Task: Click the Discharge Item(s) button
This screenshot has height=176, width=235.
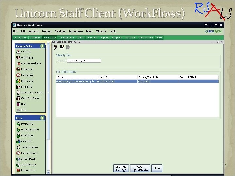Action: pos(121,168)
